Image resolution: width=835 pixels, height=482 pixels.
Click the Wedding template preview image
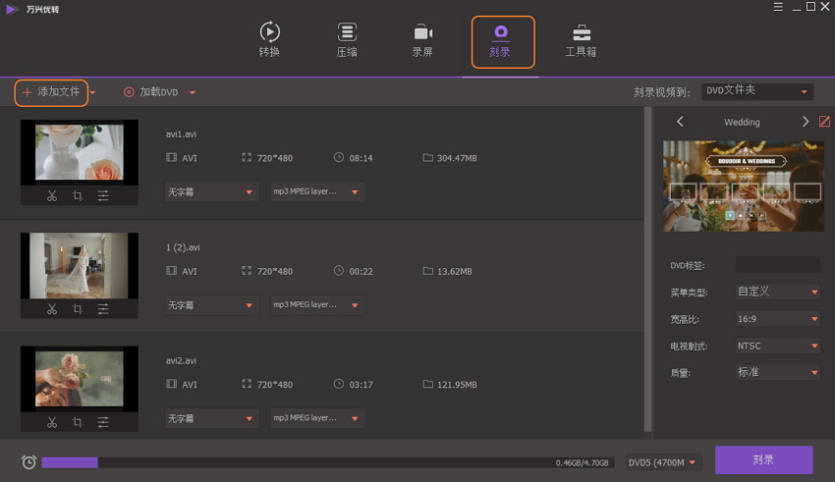tap(744, 186)
